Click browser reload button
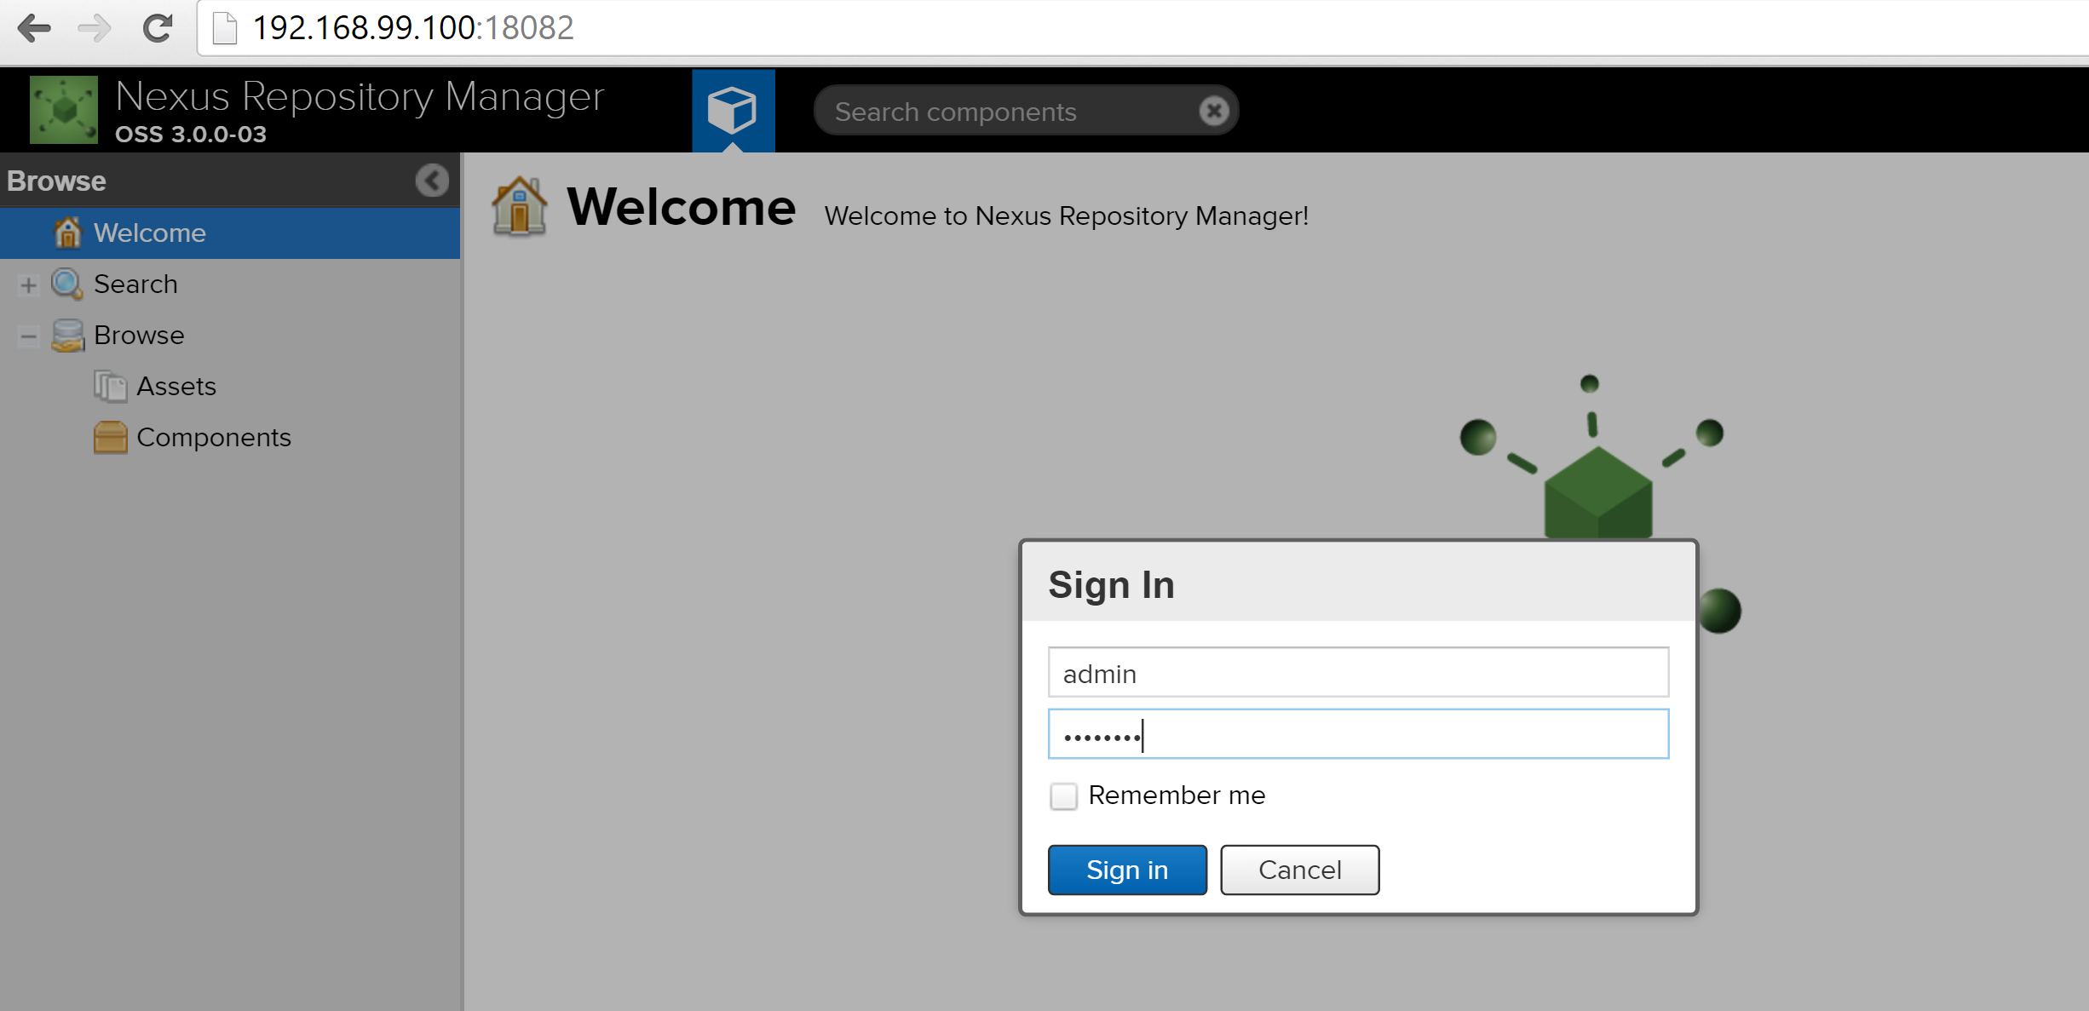Image resolution: width=2089 pixels, height=1011 pixels. (x=157, y=28)
